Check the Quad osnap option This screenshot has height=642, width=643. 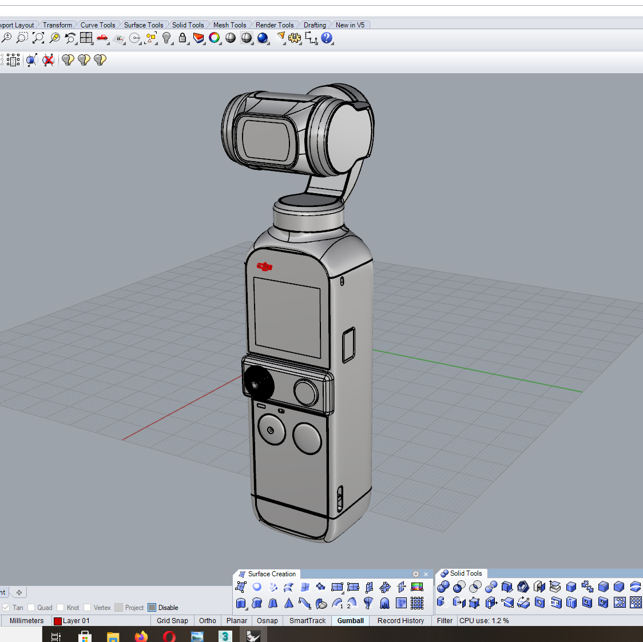pos(31,608)
